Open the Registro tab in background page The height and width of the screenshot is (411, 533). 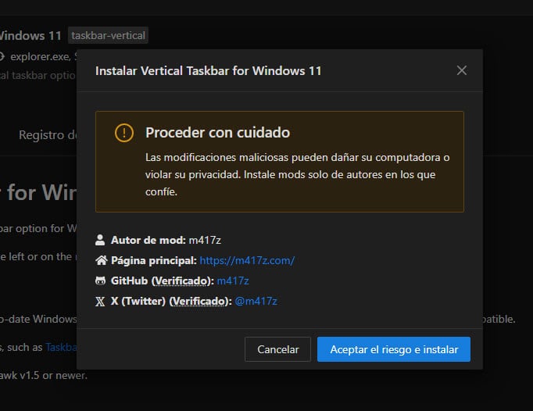pos(48,135)
